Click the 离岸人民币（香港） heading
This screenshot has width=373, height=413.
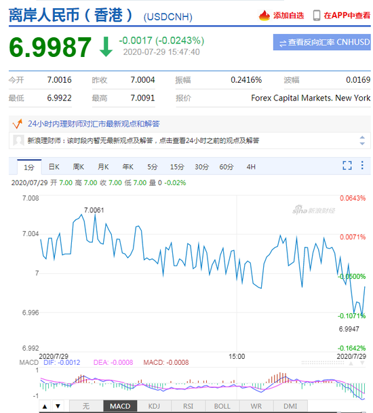coord(71,15)
